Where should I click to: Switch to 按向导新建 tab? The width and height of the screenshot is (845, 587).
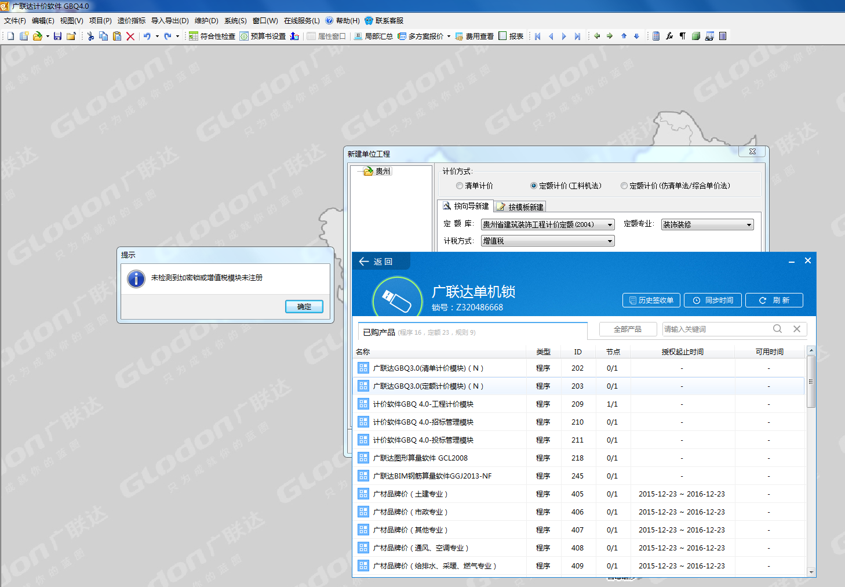point(465,206)
